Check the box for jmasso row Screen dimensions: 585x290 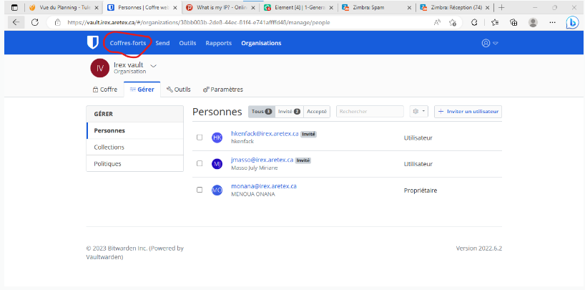pos(200,163)
